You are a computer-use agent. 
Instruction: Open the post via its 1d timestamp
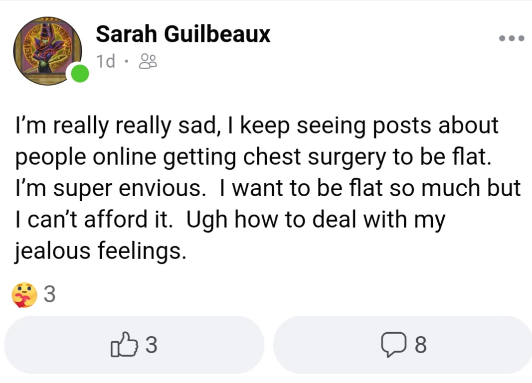pos(106,61)
